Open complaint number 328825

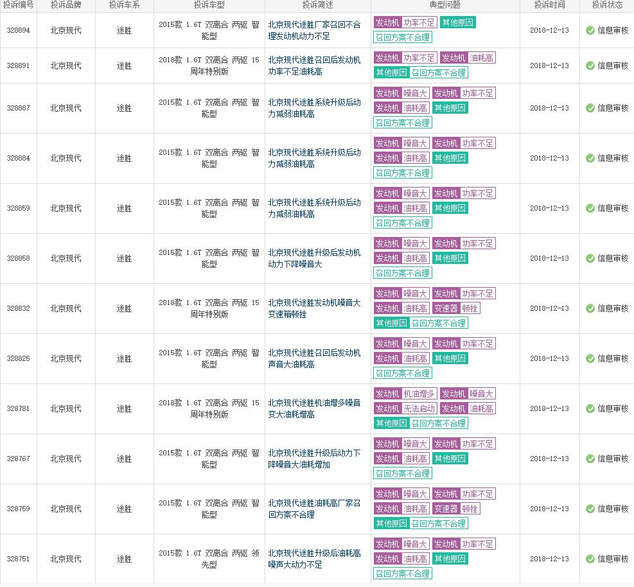click(19, 358)
